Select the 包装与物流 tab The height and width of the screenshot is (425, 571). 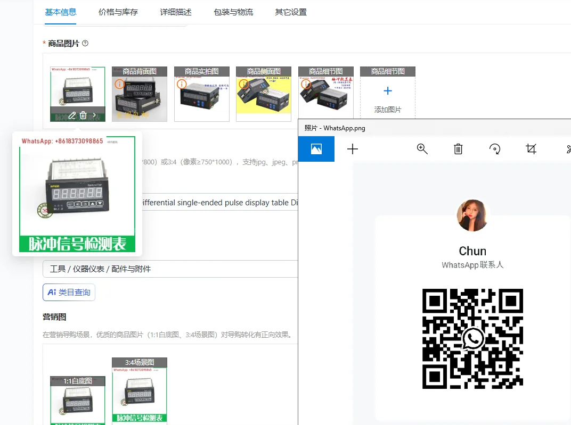click(x=233, y=12)
